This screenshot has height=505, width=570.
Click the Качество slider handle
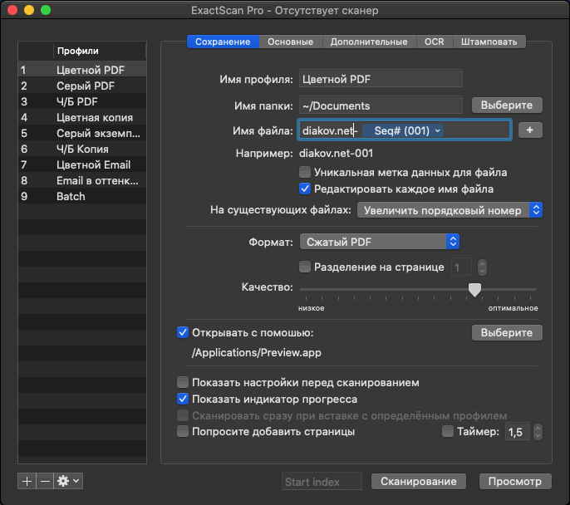tap(474, 290)
